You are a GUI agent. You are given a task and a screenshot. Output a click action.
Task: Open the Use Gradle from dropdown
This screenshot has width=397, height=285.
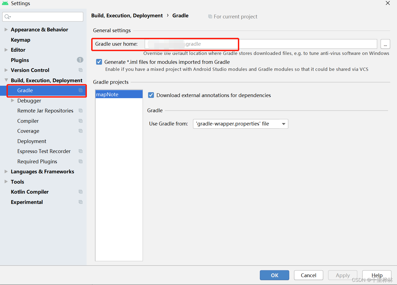click(x=241, y=124)
